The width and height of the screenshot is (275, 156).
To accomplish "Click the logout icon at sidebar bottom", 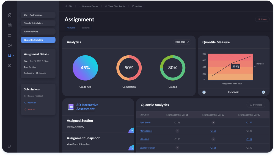I will click(10, 146).
